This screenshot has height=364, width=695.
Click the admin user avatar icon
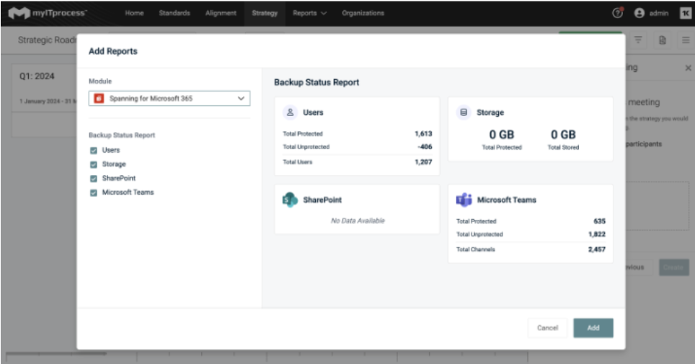coord(639,13)
